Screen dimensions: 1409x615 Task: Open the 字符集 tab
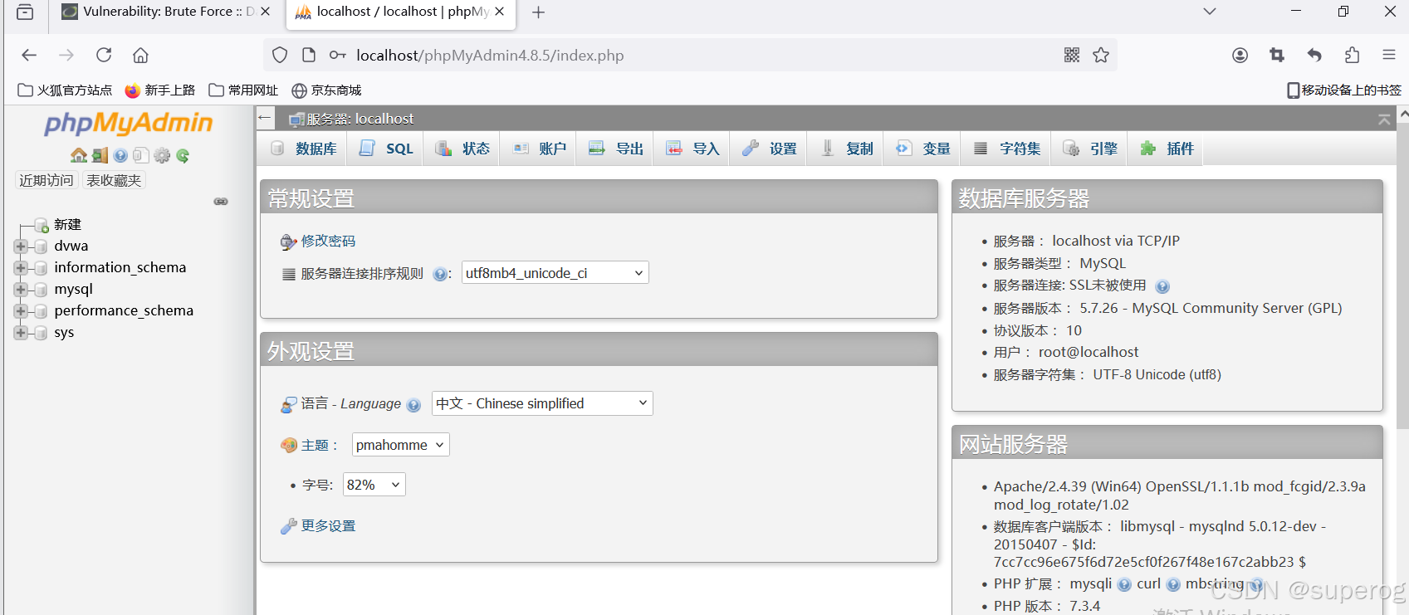pos(1006,149)
